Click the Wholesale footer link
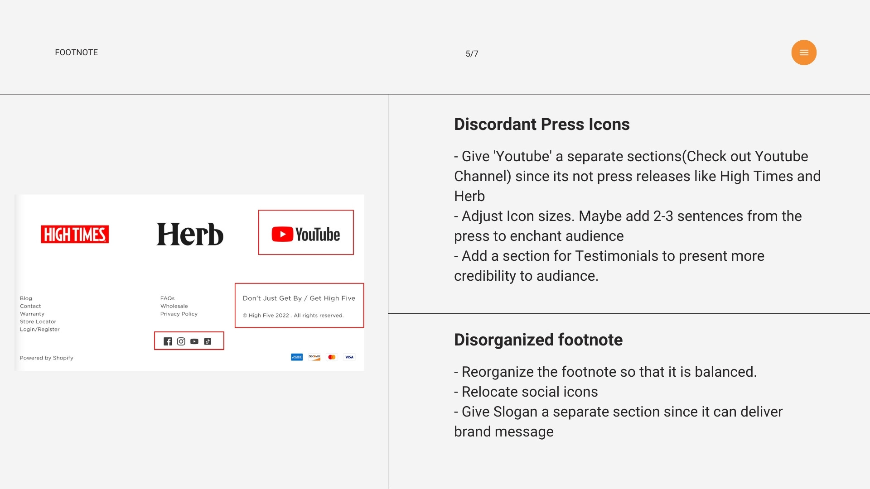Image resolution: width=870 pixels, height=489 pixels. click(174, 306)
